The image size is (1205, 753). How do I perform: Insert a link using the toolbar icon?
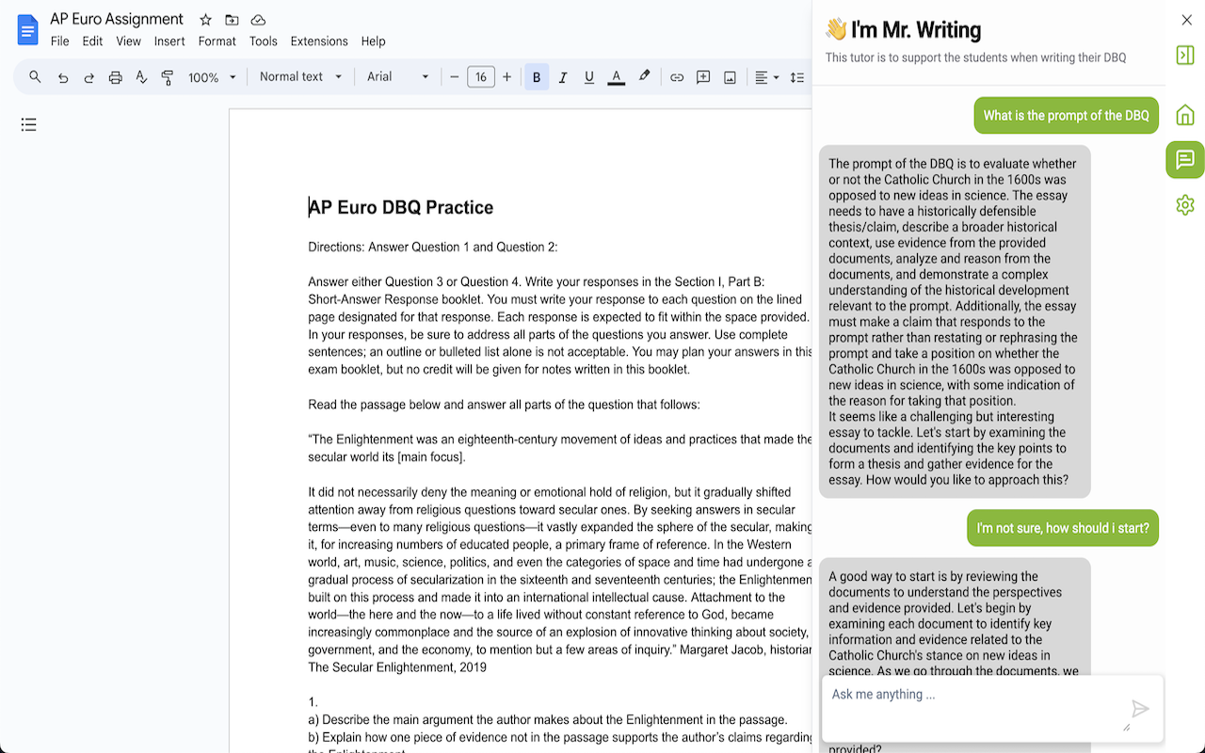tap(677, 77)
